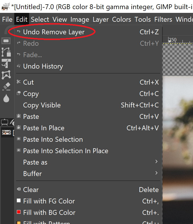Viewport: 193px width, 224px height.
Task: Choose Undo Remove Layer
Action: click(54, 32)
